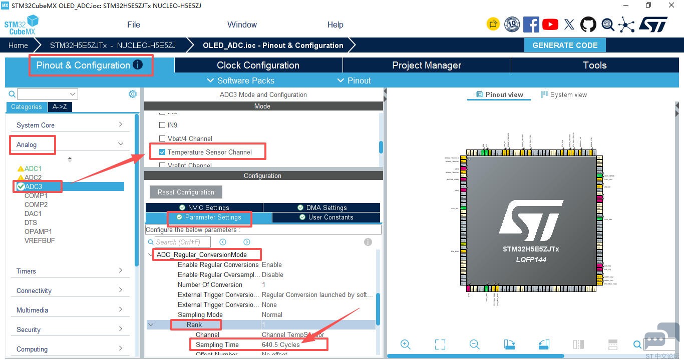
Task: Open the YouTube icon link
Action: coord(550,24)
